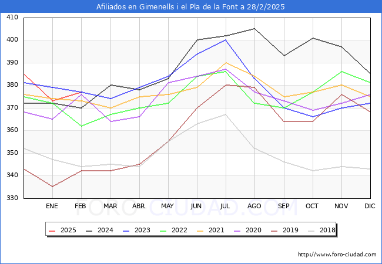Click the 2018 line peak at JUL
Image resolution: width=382 pixels, height=264 pixels.
click(x=226, y=114)
